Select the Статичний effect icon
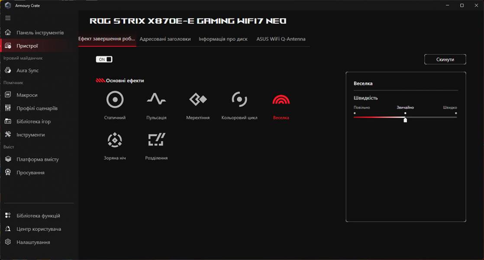 115,99
